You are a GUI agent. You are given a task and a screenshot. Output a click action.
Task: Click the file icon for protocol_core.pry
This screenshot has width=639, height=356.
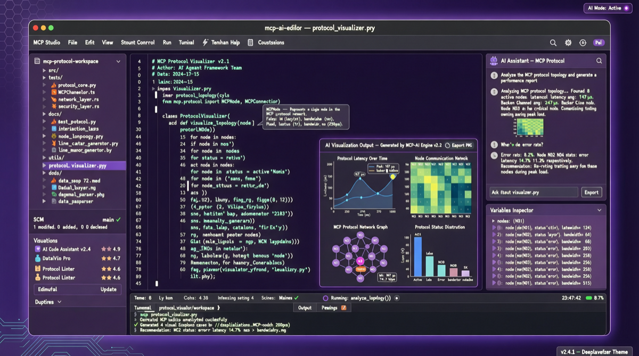[x=54, y=85]
